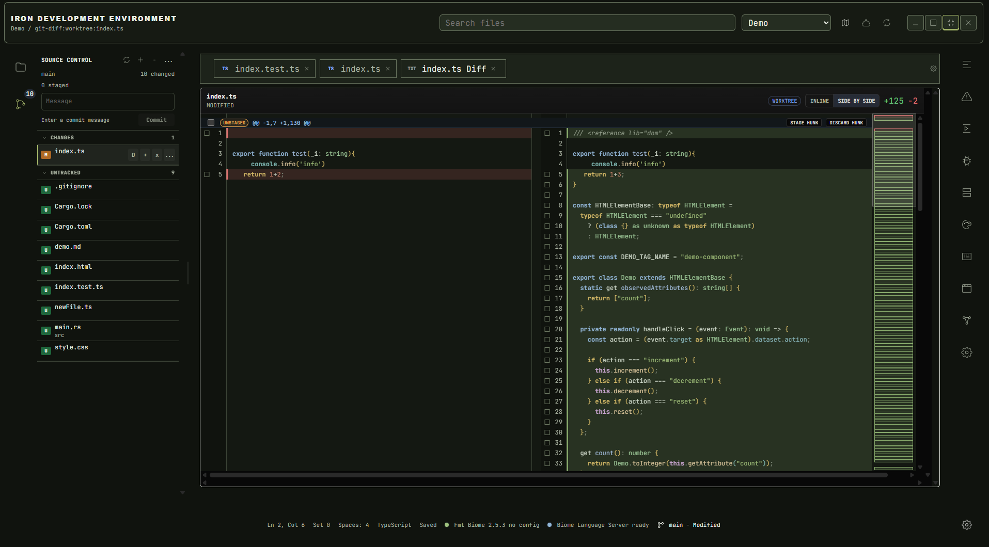Click the diff horizontal scrollbar
989x547 pixels.
tap(548, 475)
